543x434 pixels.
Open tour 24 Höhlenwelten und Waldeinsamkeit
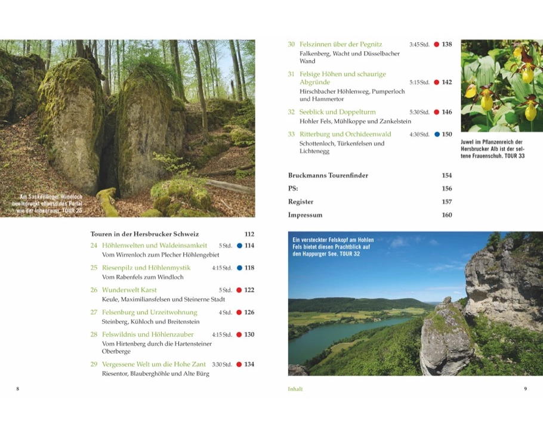(x=155, y=246)
